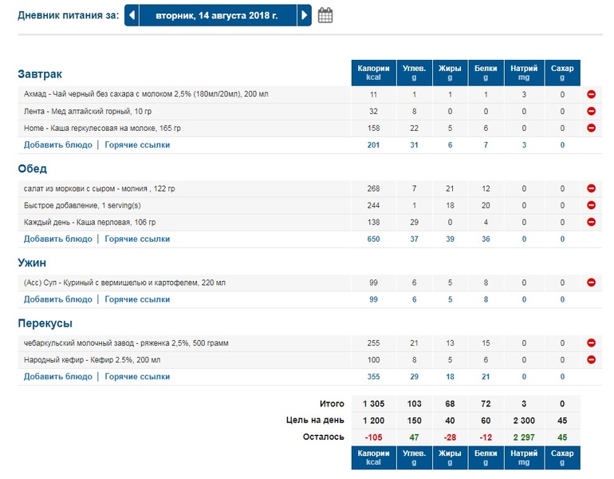Viewport: 614px width, 479px height.
Task: Add a dish to Завтрак
Action: click(58, 145)
